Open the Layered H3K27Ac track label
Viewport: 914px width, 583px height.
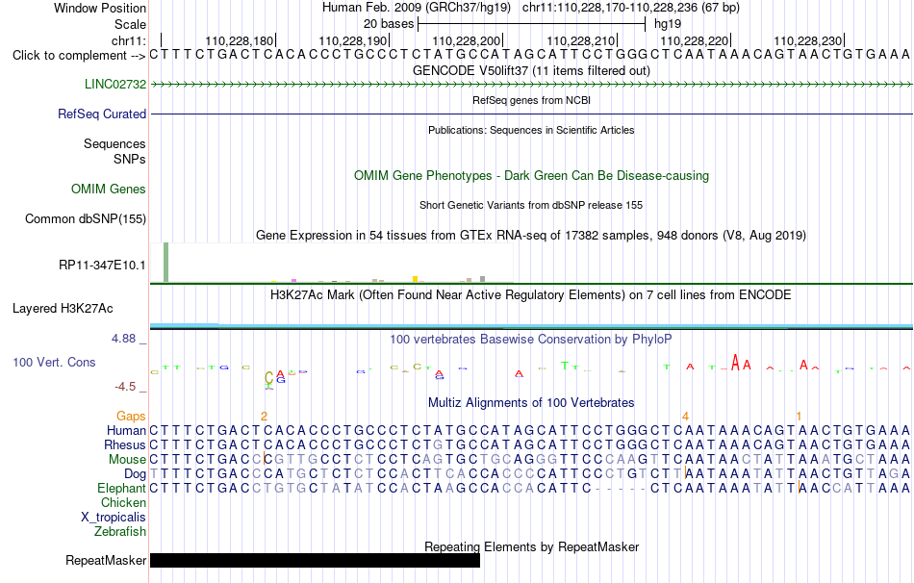[x=63, y=309]
